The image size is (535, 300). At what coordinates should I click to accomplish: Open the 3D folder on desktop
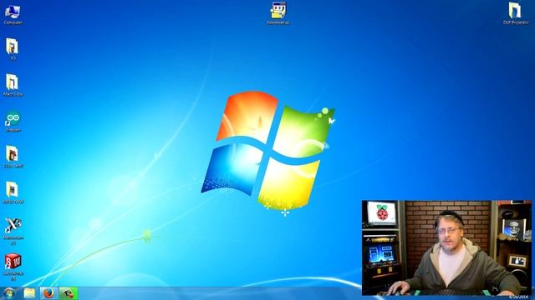(13, 49)
